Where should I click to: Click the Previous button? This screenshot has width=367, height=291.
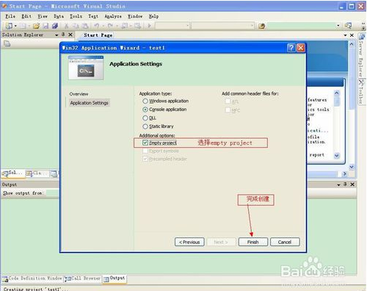tap(189, 242)
